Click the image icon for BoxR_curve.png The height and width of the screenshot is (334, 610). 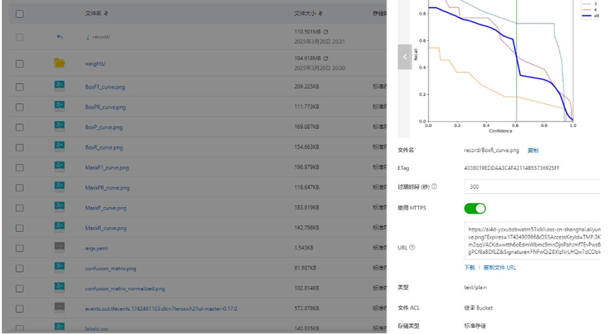pyautogui.click(x=60, y=147)
